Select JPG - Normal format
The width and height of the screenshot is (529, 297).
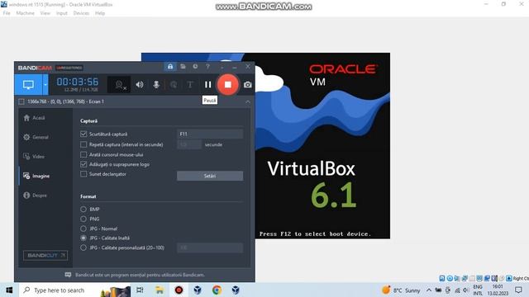point(83,229)
